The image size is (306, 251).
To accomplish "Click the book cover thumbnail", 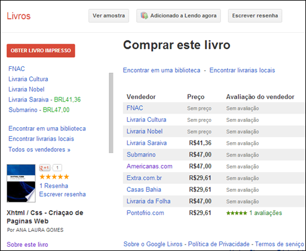I will point(21,183).
